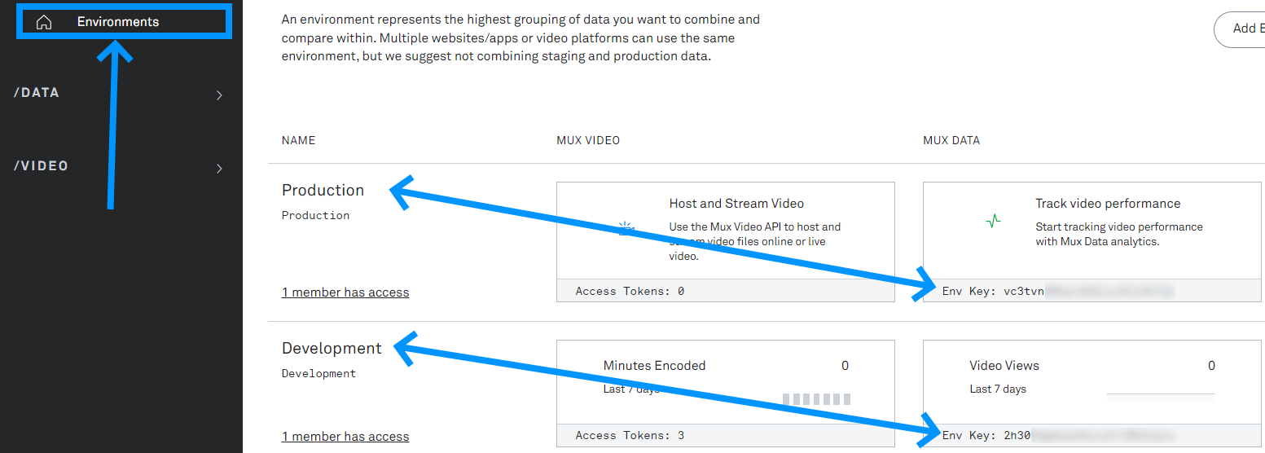Viewport: 1265px width, 453px height.
Task: Click the blue spark icon in Host and Stream Video
Action: click(x=626, y=229)
